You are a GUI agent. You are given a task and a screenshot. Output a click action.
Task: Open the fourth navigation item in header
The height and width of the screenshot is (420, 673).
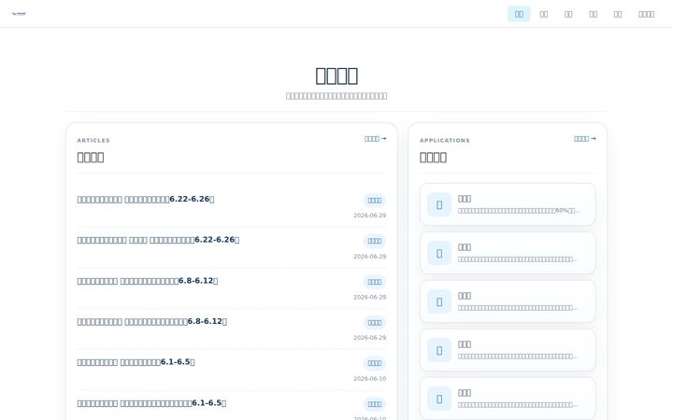point(593,14)
